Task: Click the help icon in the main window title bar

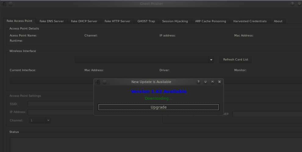Action: click(292, 4)
